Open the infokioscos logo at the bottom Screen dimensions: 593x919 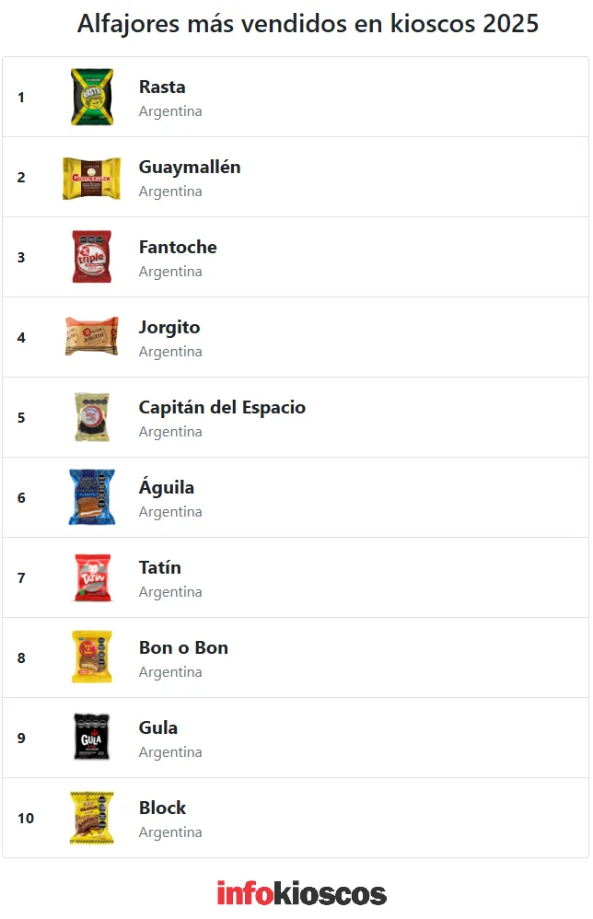coord(301,893)
